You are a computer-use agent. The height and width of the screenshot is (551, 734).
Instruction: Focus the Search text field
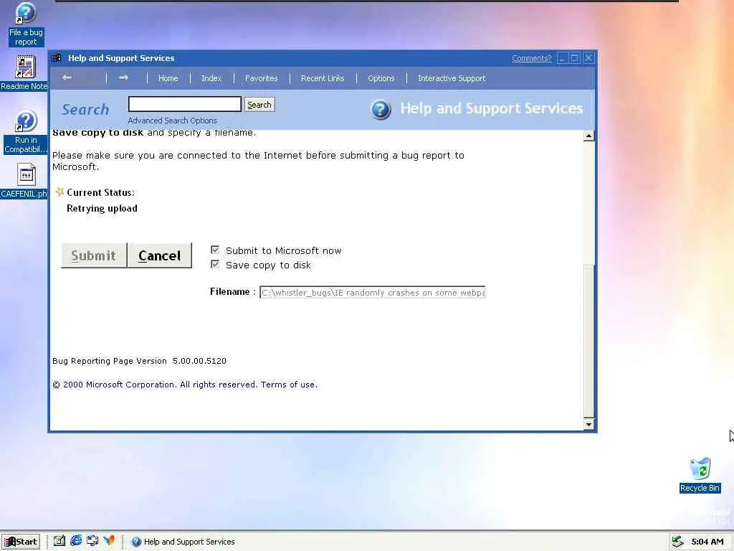tap(185, 104)
